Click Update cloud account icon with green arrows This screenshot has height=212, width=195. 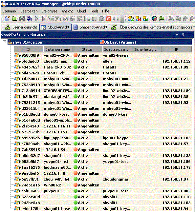point(145,19)
